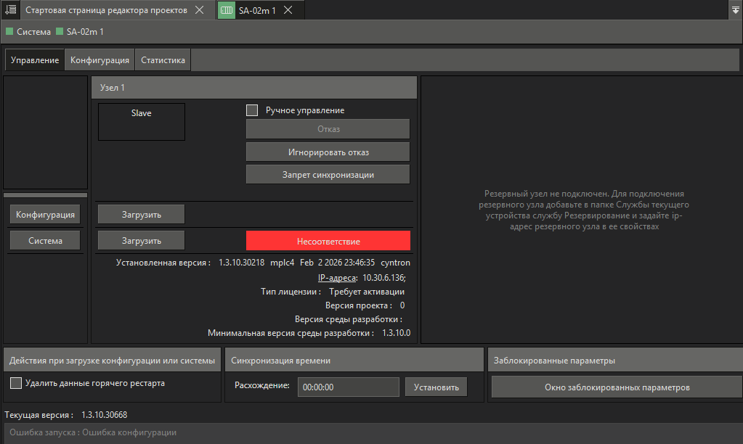Select the SA-02m 1 breadcrumb label
743x444 pixels.
point(85,32)
